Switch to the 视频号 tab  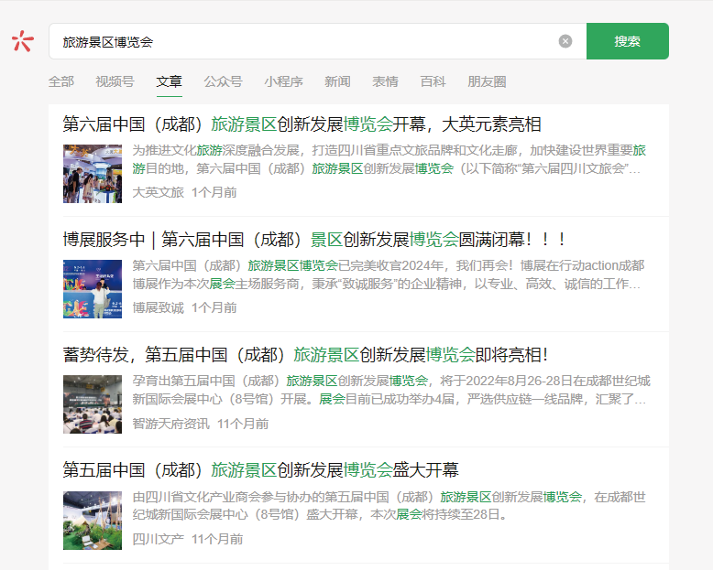(115, 81)
